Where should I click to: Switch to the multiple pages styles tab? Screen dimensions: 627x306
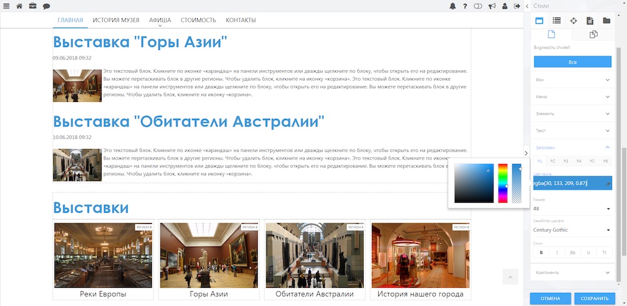593,34
